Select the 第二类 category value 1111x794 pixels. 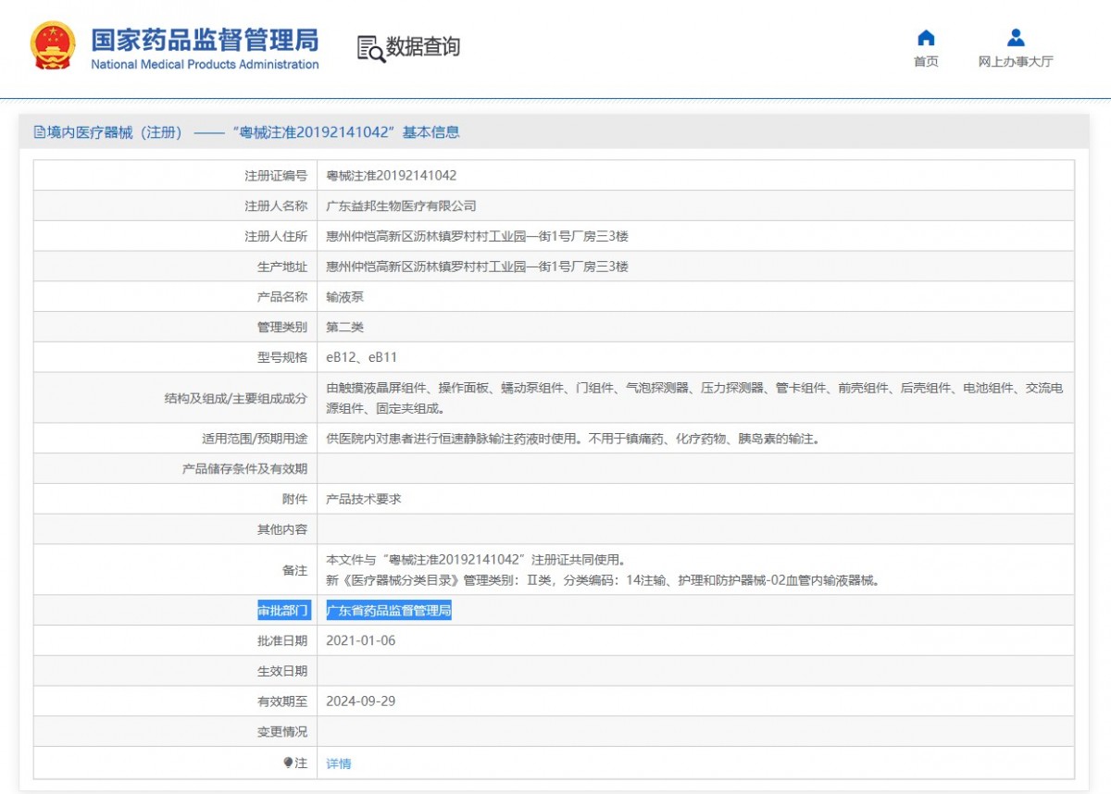click(345, 328)
